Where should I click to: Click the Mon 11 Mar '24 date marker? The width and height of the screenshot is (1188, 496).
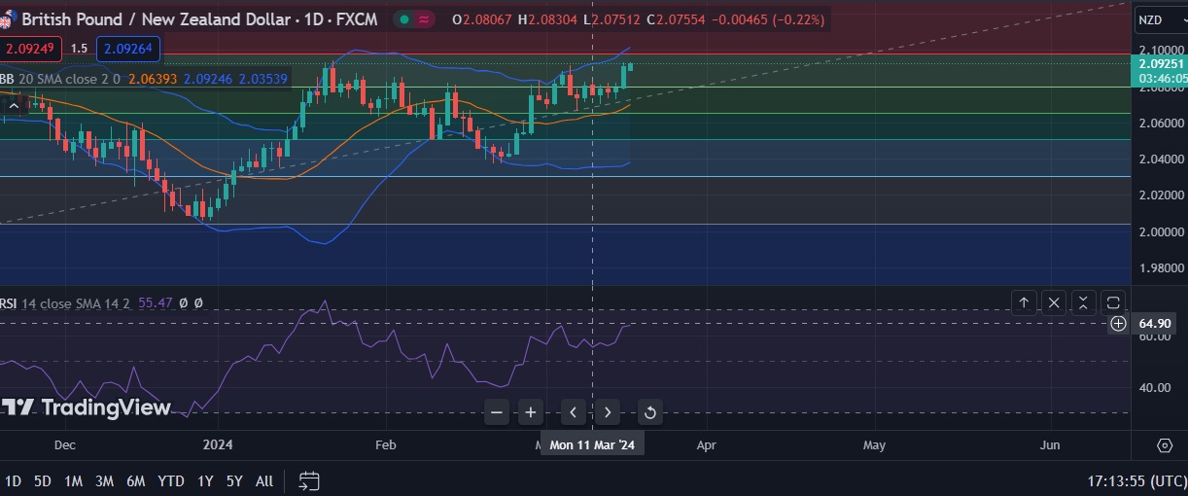tap(591, 444)
